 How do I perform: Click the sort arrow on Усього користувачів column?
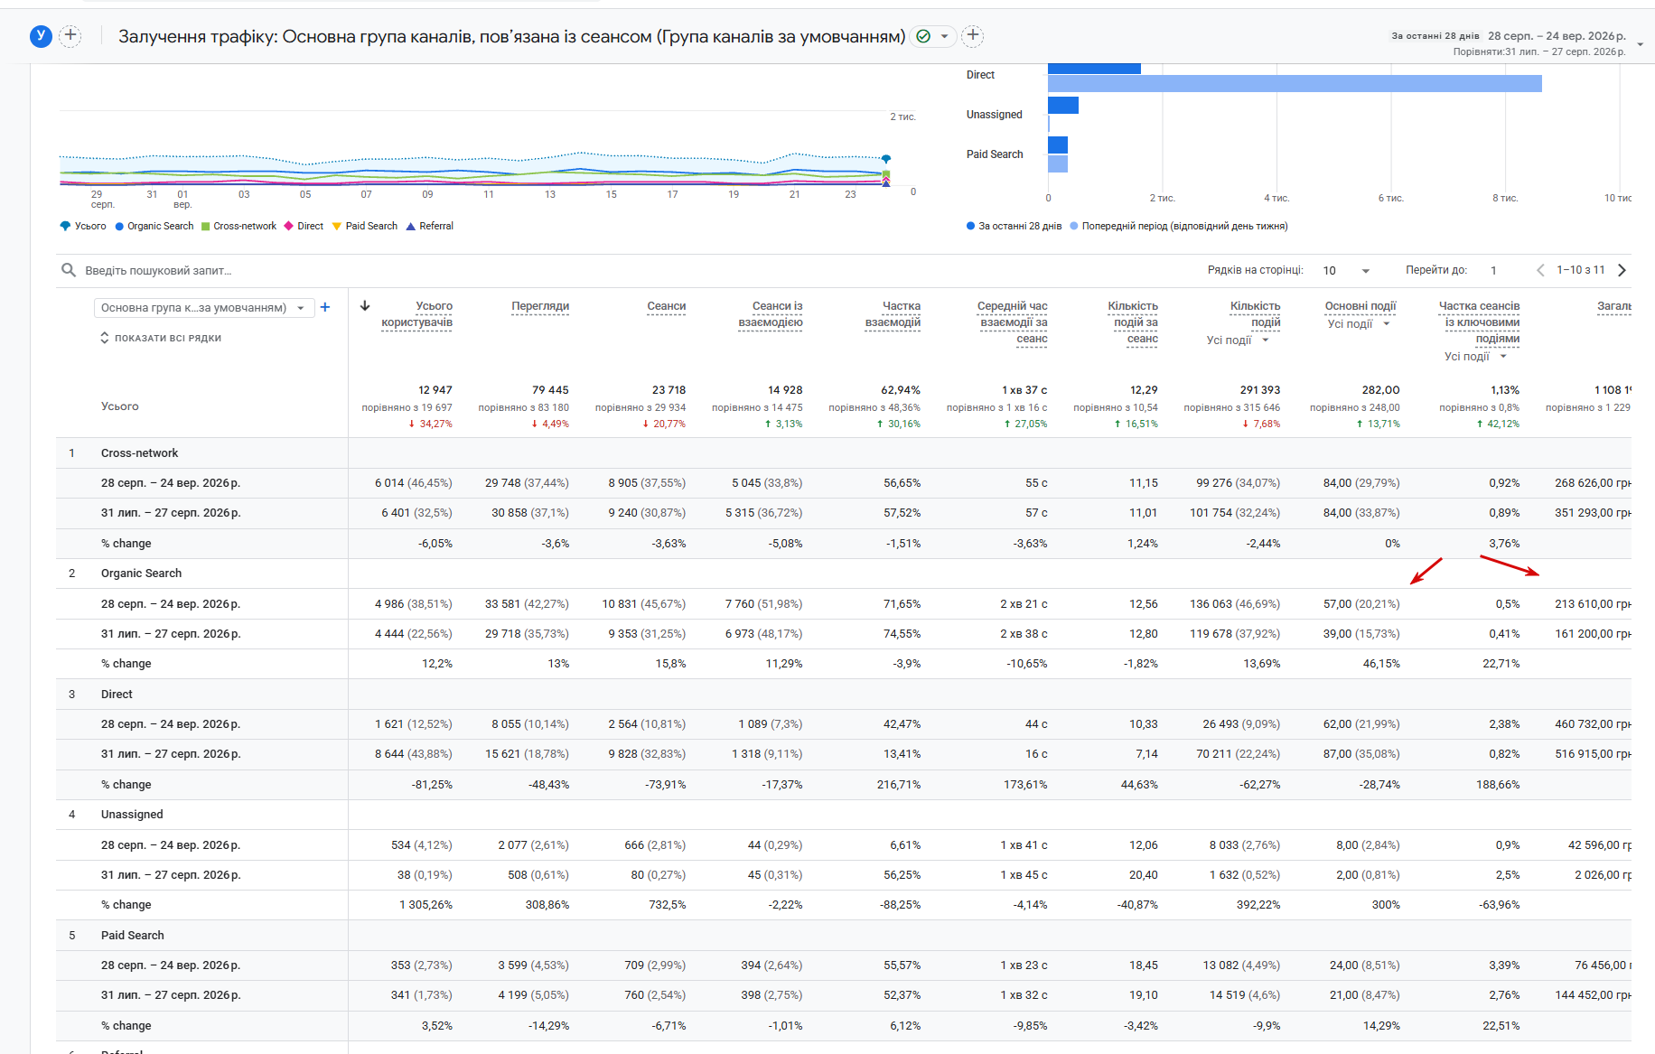(365, 305)
